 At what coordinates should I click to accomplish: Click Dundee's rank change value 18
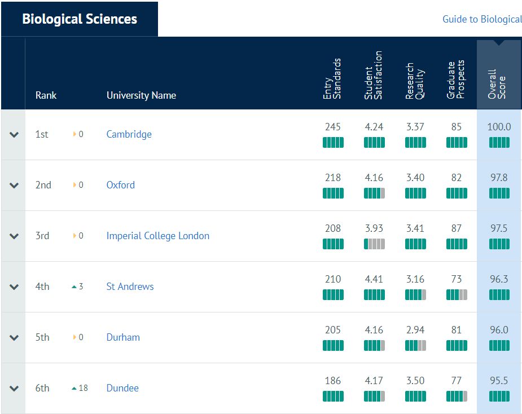click(x=83, y=387)
